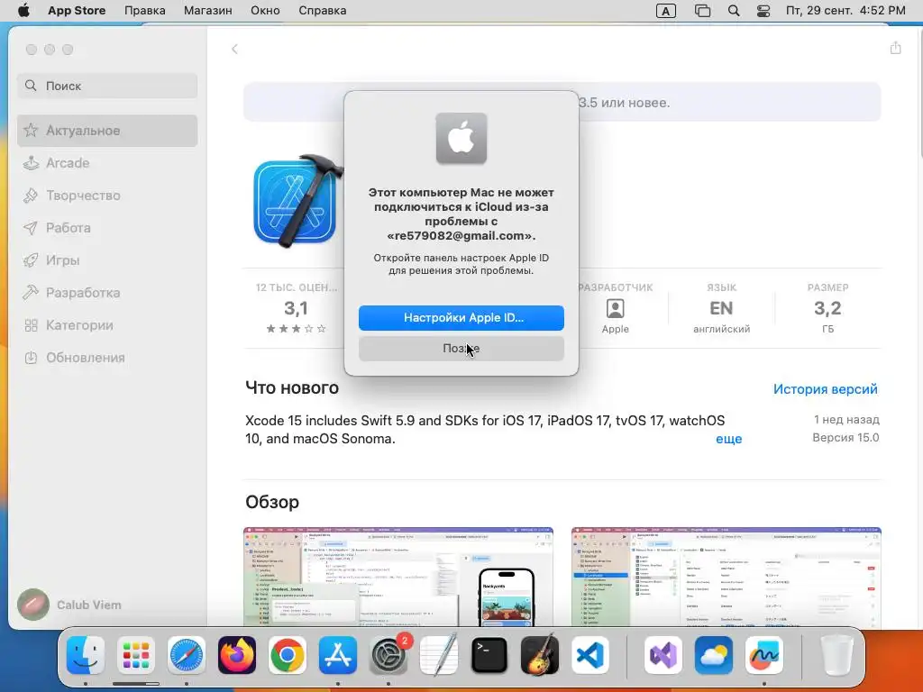The image size is (923, 692).
Task: Open TextEdit from the Dock
Action: click(x=439, y=655)
